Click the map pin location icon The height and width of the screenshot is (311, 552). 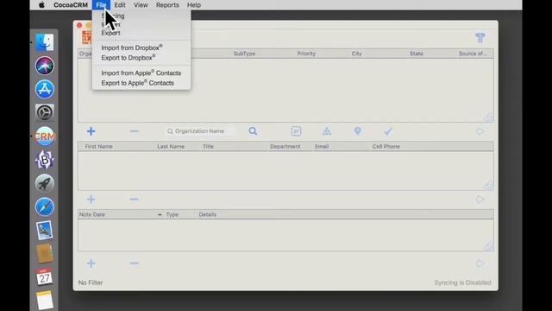click(x=358, y=131)
